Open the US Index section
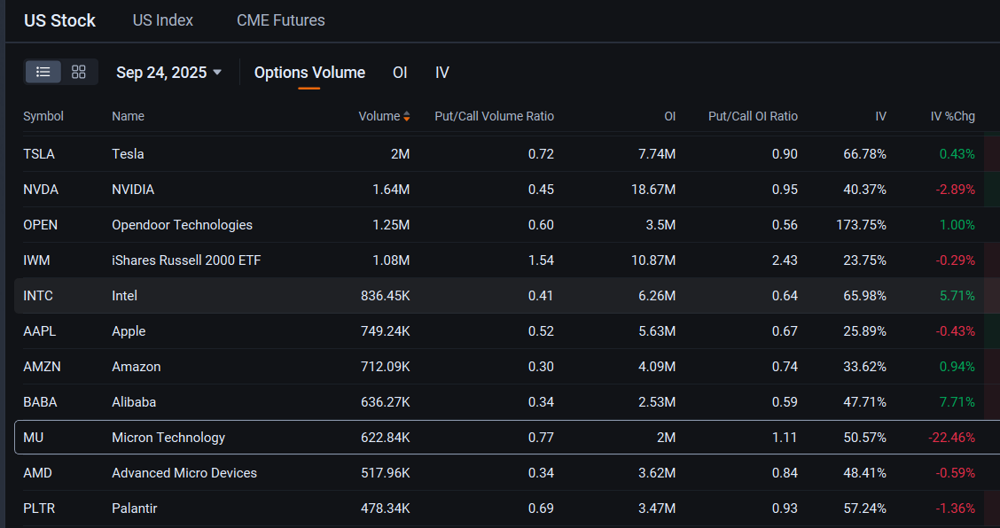This screenshot has width=1000, height=528. point(162,19)
